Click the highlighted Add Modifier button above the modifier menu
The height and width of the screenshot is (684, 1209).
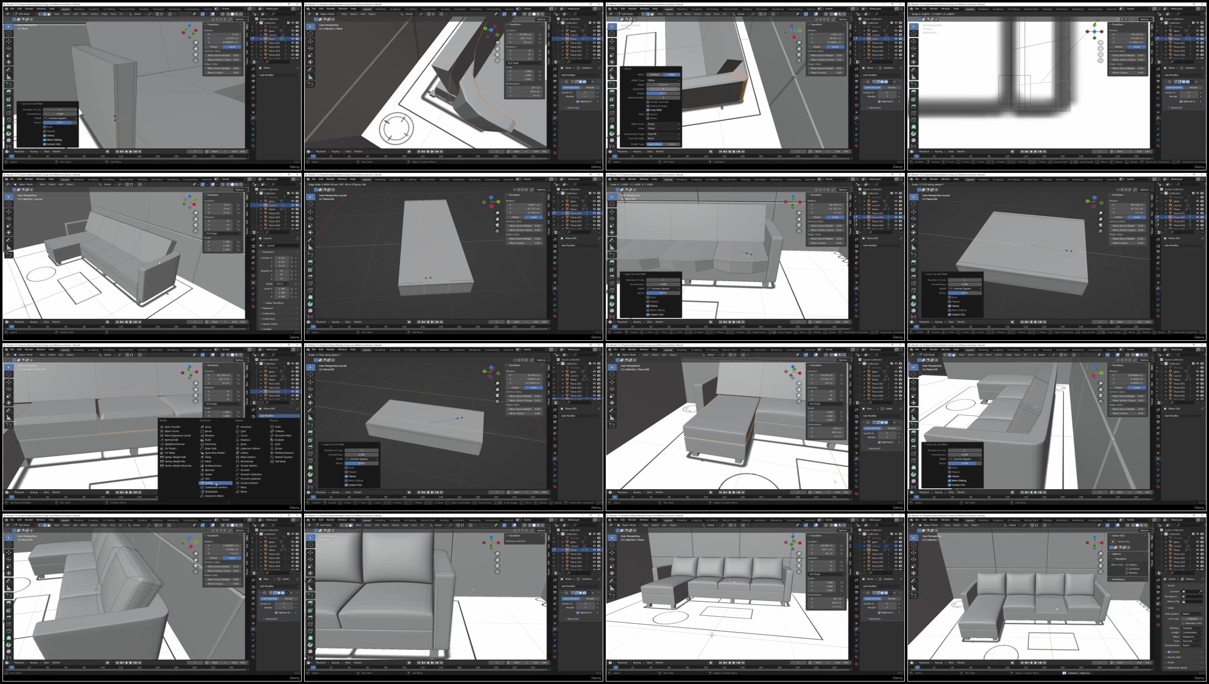279,416
